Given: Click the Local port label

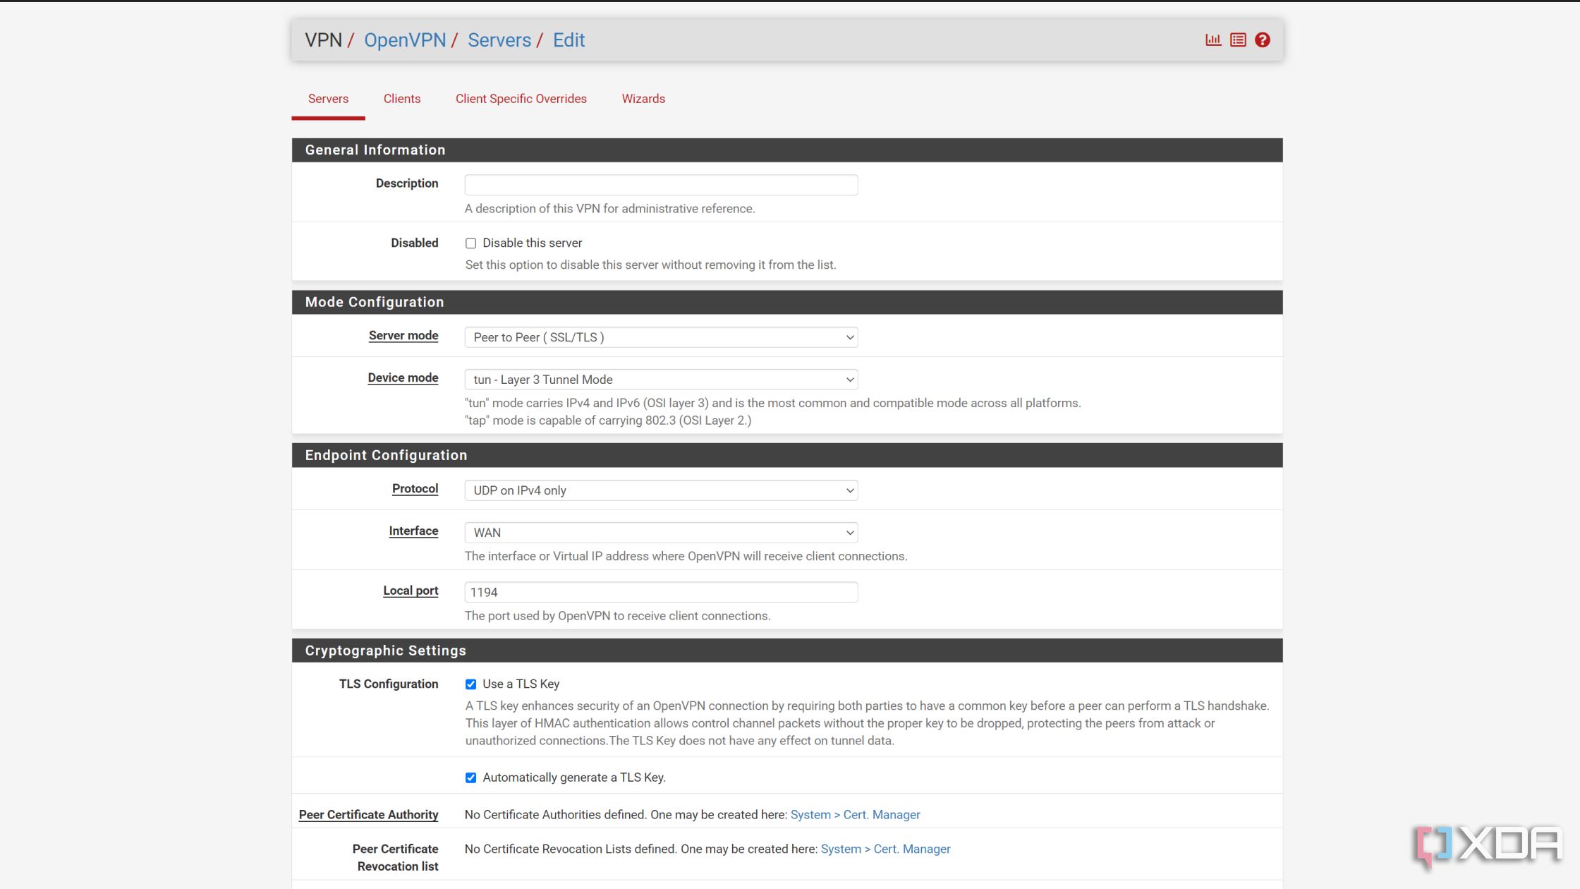Looking at the screenshot, I should tap(411, 591).
